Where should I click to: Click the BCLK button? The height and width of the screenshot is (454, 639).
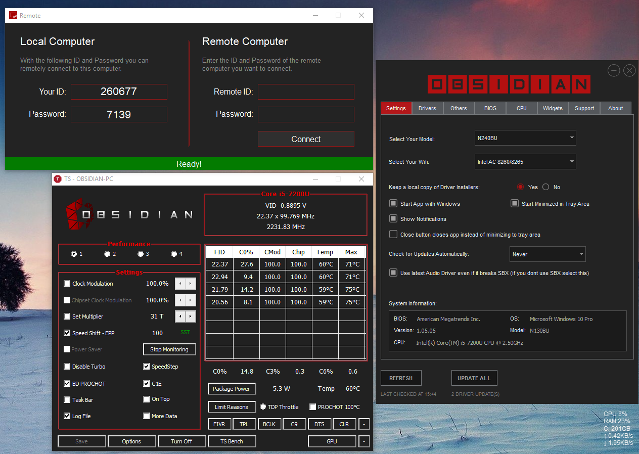click(x=269, y=424)
